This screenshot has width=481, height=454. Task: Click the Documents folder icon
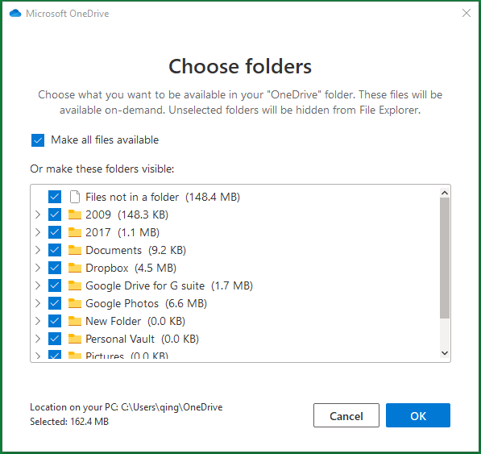click(75, 250)
